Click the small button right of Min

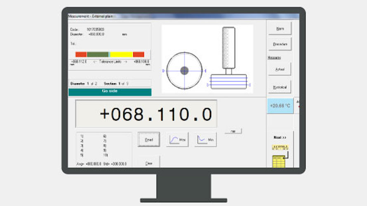tap(233, 131)
